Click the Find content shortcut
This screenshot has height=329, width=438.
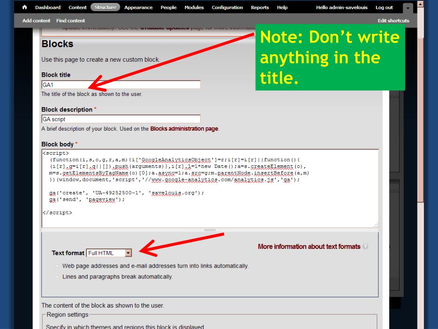pos(71,21)
